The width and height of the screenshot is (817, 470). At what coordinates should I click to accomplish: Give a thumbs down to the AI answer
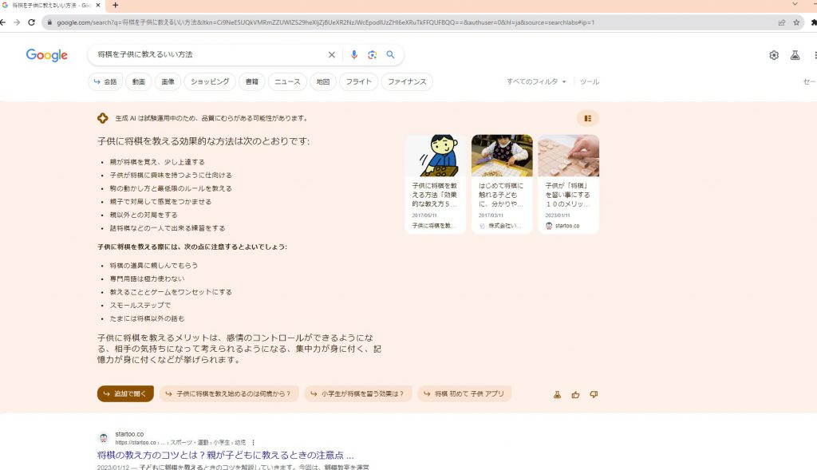coord(594,393)
